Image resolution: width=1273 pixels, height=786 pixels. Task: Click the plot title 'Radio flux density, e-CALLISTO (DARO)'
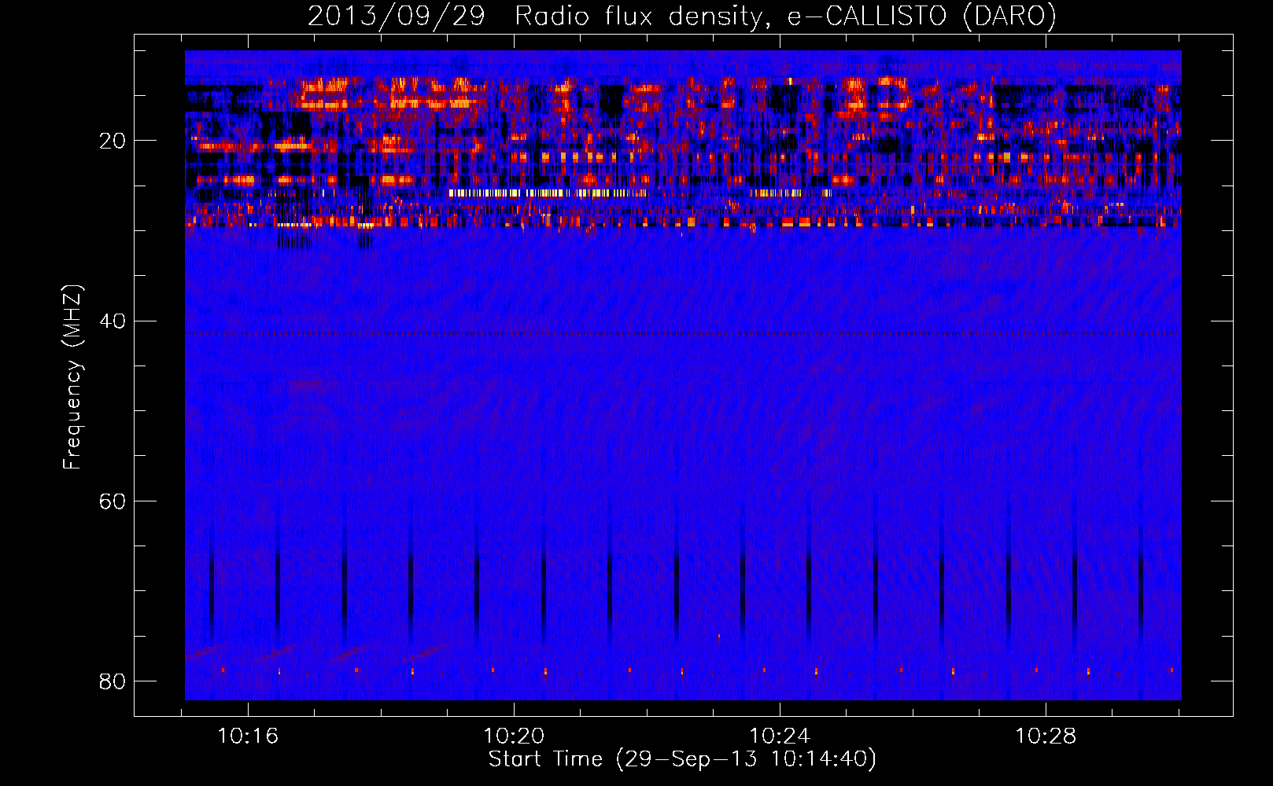pos(785,16)
